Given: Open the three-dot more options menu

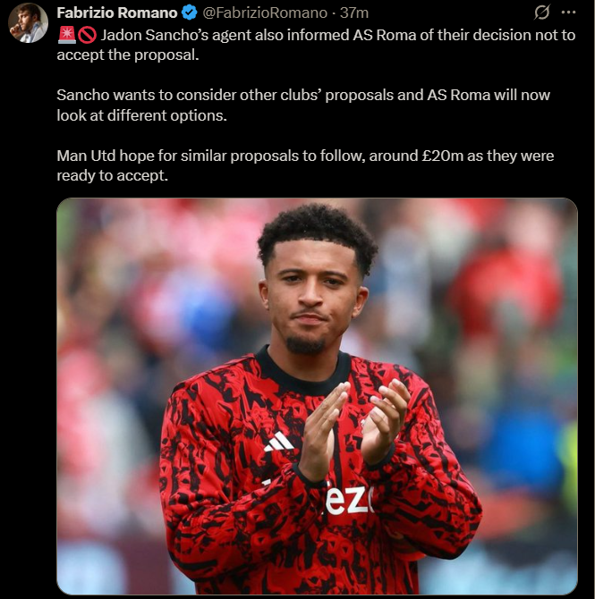Looking at the screenshot, I should (568, 13).
